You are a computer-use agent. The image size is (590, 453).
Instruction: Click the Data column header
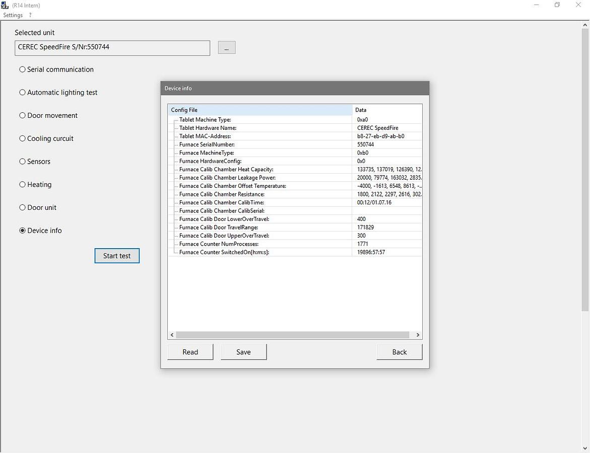pyautogui.click(x=386, y=110)
